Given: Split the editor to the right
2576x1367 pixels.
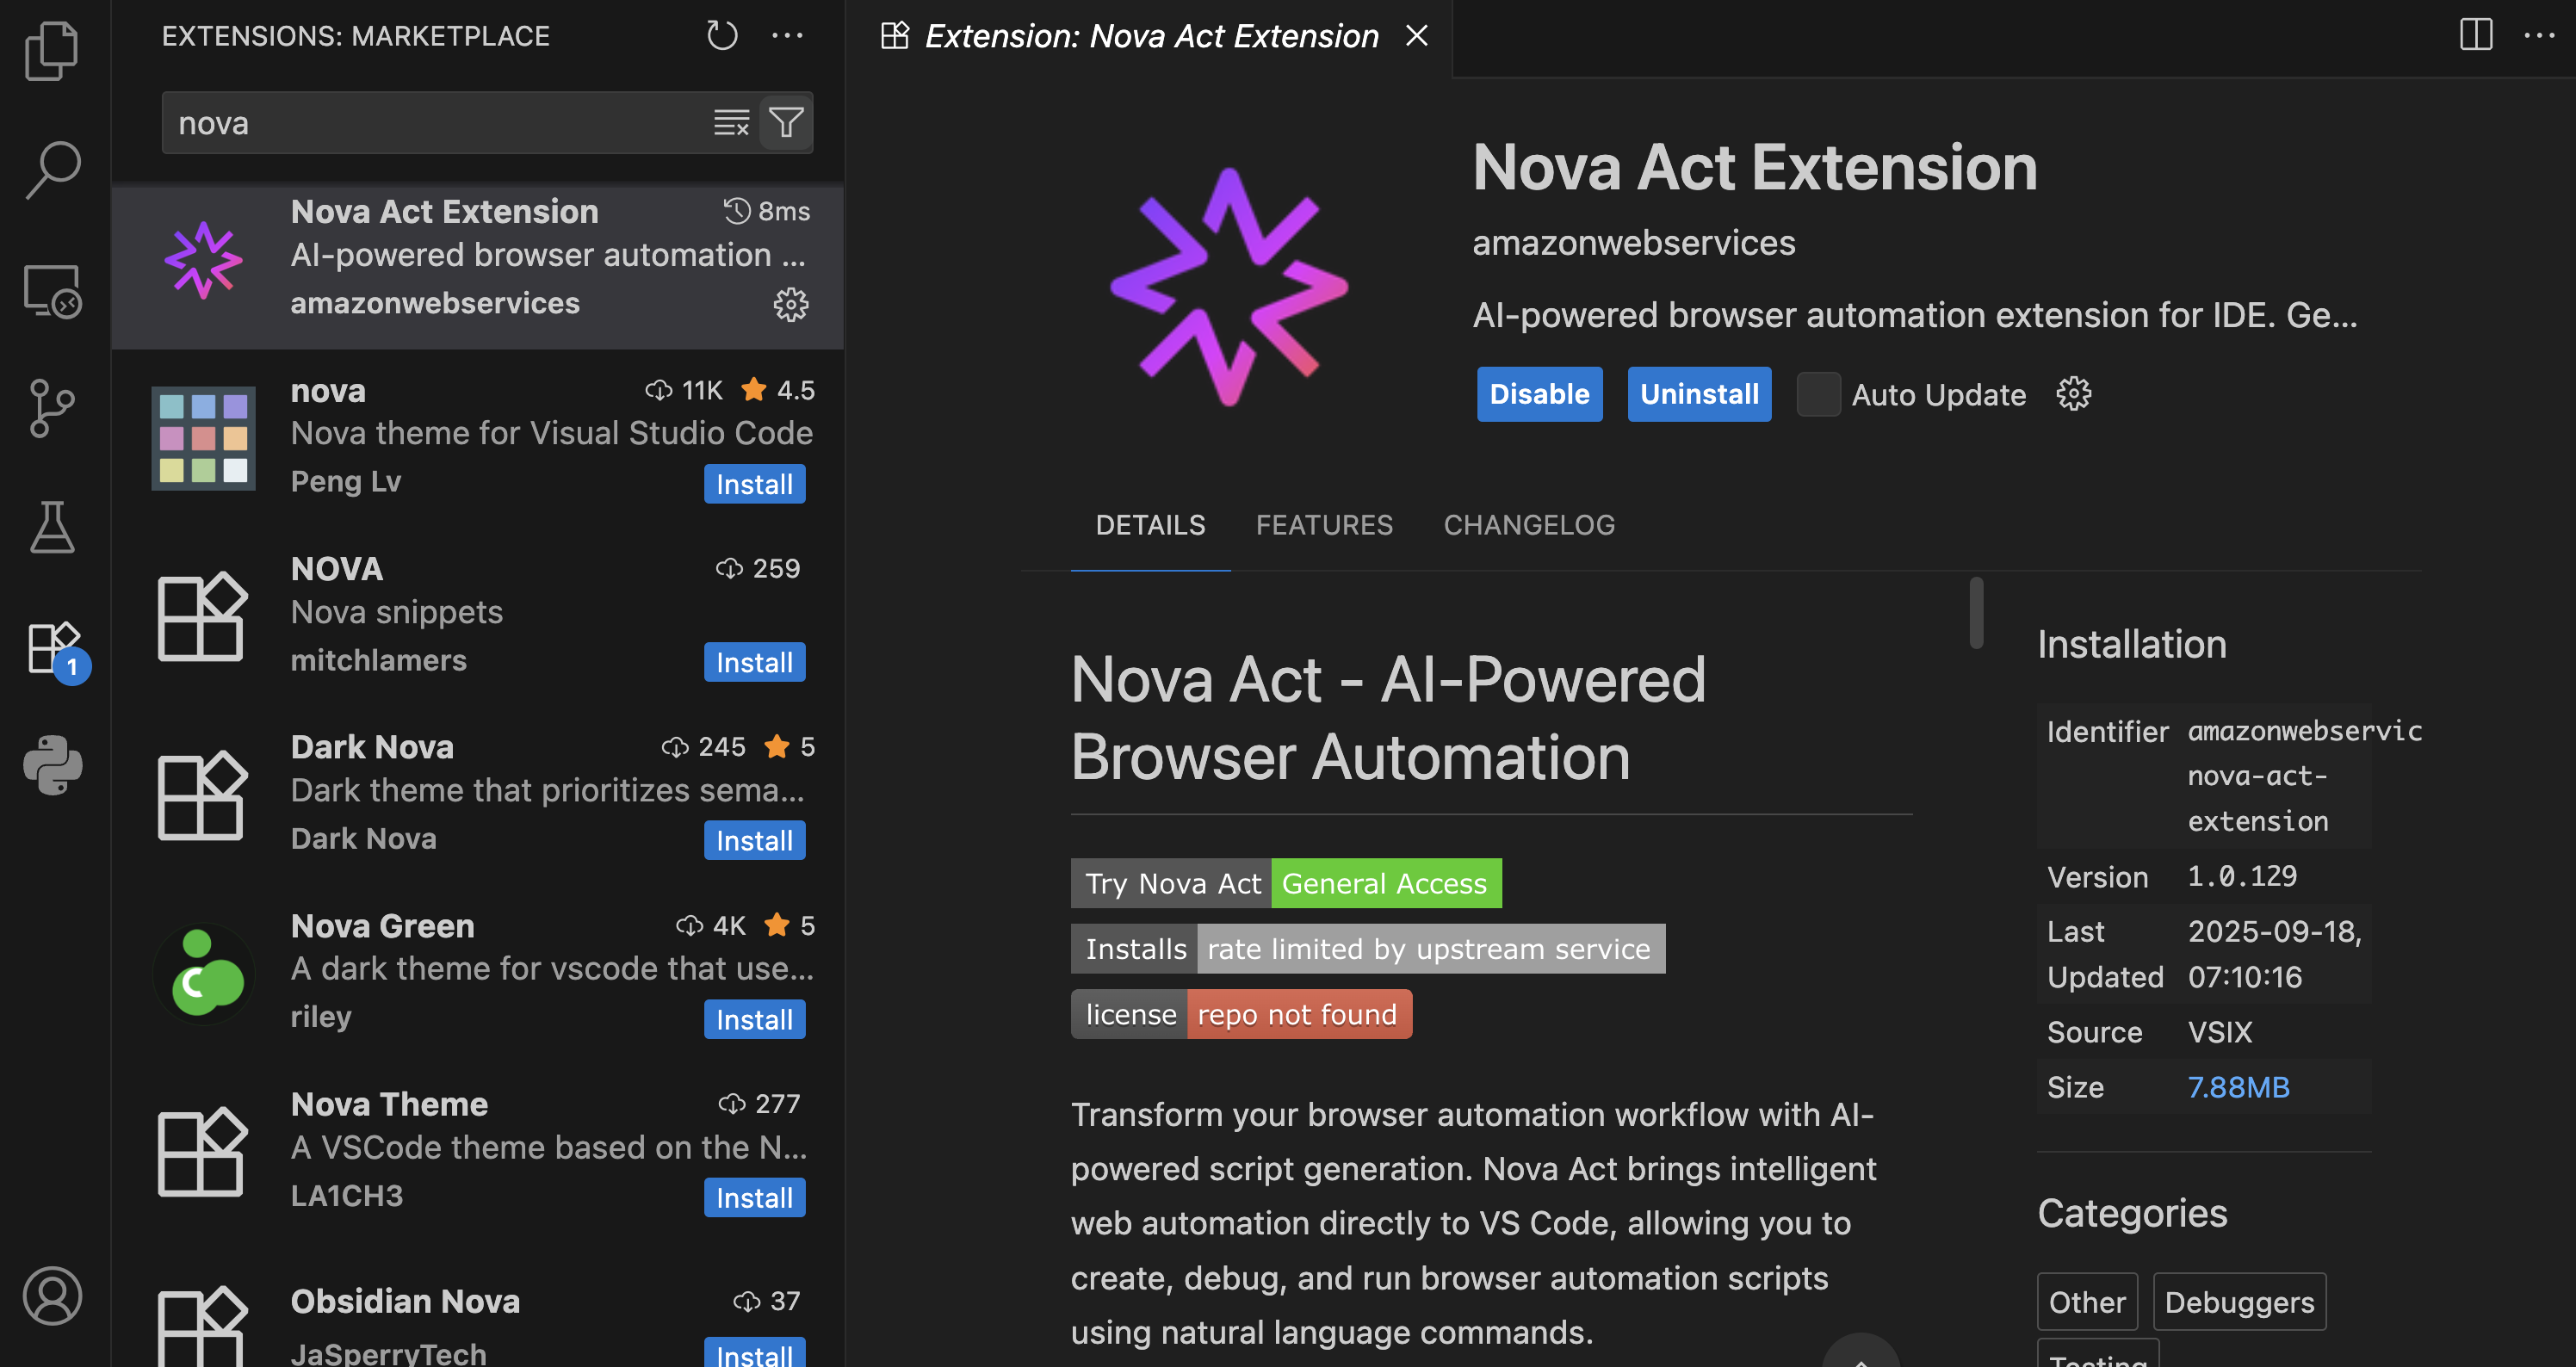Looking at the screenshot, I should pyautogui.click(x=2475, y=36).
